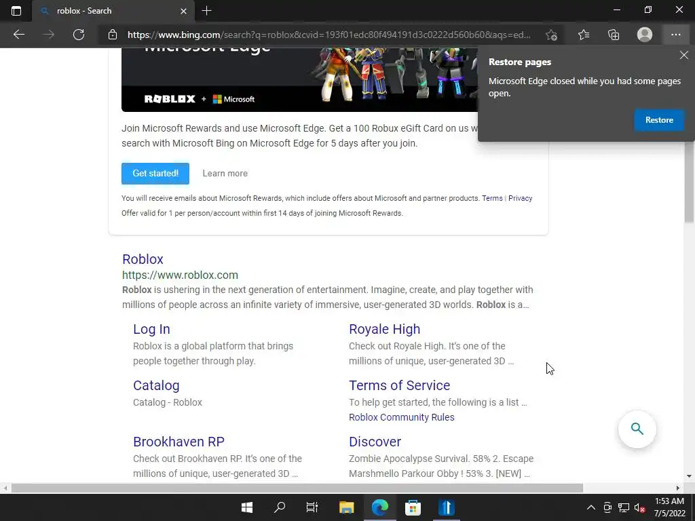Open the Windows Start menu
This screenshot has width=695, height=521.
[x=247, y=507]
